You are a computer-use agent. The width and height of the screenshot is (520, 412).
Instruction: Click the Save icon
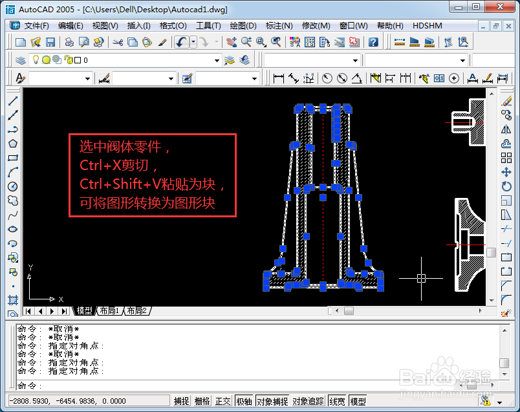click(x=50, y=42)
